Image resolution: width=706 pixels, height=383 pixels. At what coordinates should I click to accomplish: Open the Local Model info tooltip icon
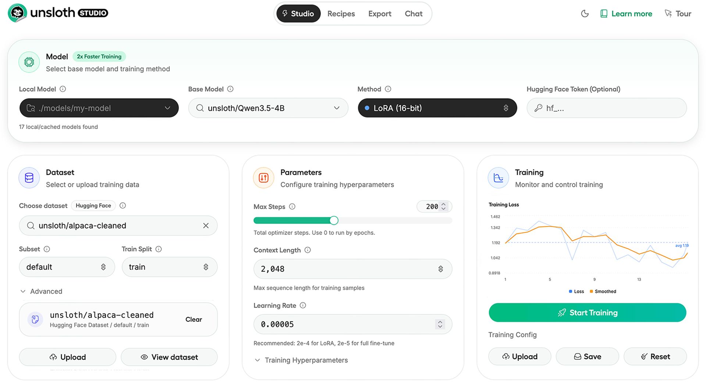(x=63, y=89)
